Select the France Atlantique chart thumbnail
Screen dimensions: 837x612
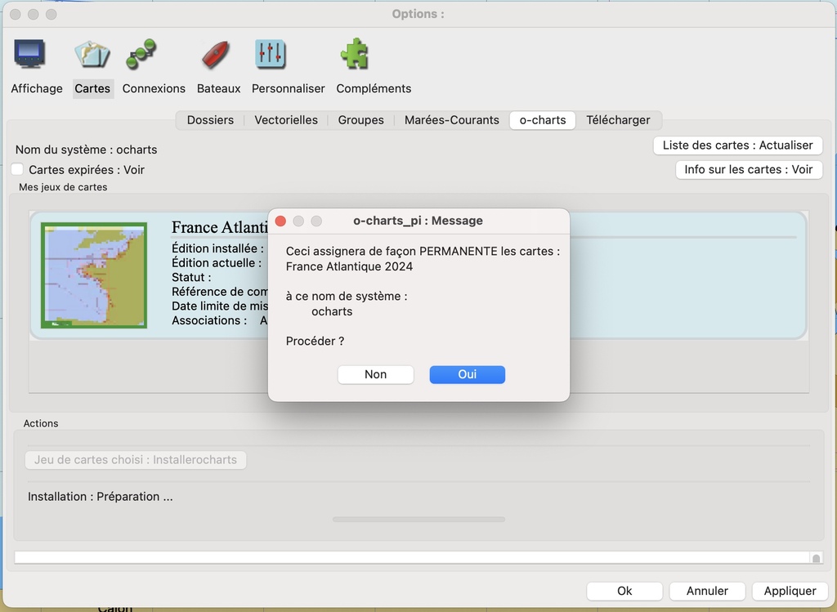click(94, 275)
